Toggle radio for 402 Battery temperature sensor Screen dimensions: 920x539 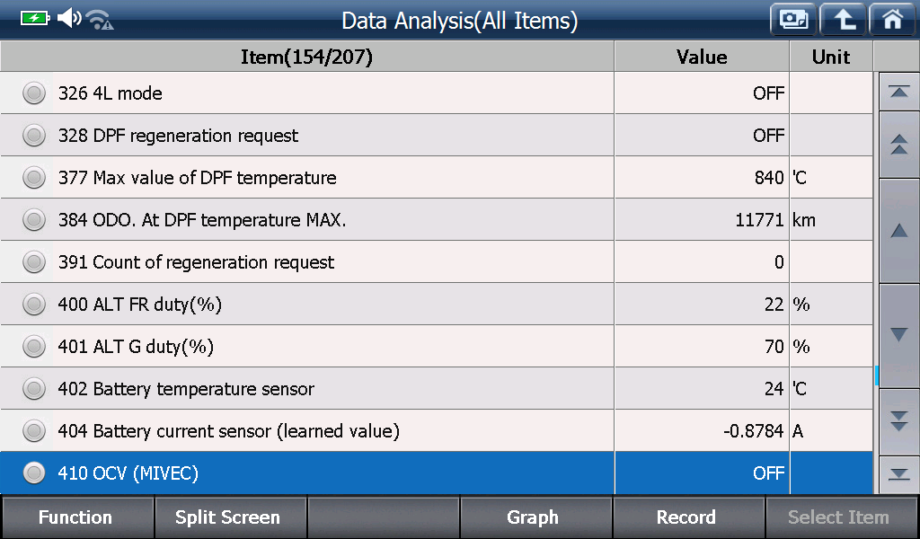point(34,389)
